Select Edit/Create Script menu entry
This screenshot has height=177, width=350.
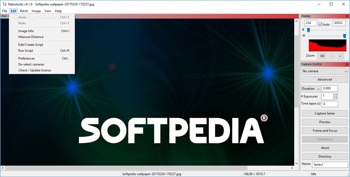tap(42, 45)
